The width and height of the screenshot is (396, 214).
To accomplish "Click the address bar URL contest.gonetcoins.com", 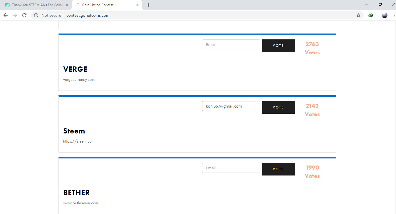I will 88,15.
